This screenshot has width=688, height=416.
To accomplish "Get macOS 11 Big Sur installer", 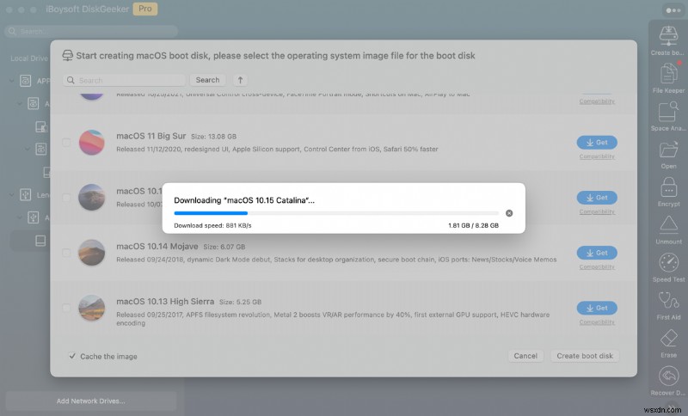I will (597, 143).
